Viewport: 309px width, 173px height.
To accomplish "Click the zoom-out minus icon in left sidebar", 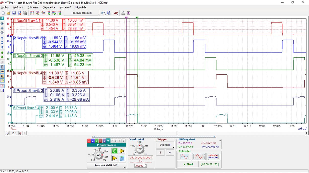I will (2, 23).
